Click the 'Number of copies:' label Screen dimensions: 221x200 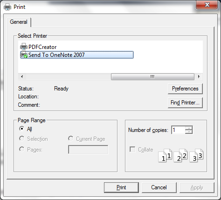(x=148, y=130)
